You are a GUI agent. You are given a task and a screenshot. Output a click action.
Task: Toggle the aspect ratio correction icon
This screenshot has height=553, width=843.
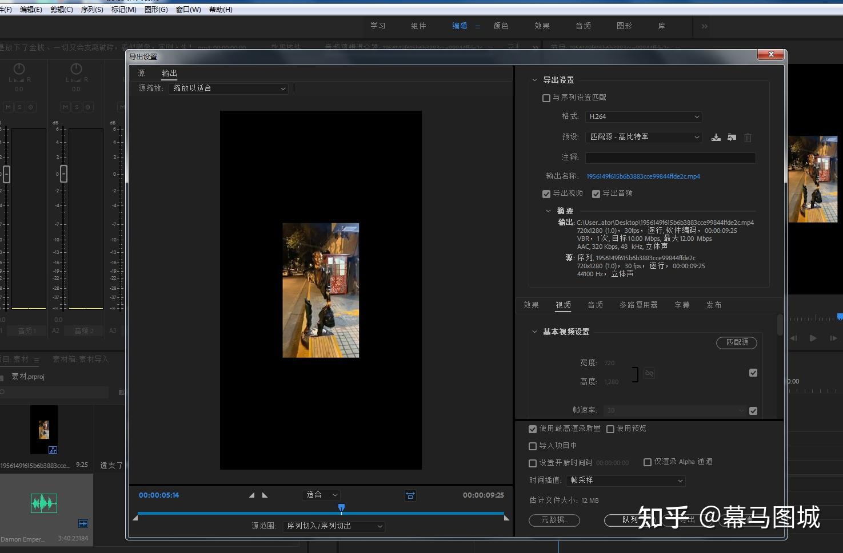410,495
